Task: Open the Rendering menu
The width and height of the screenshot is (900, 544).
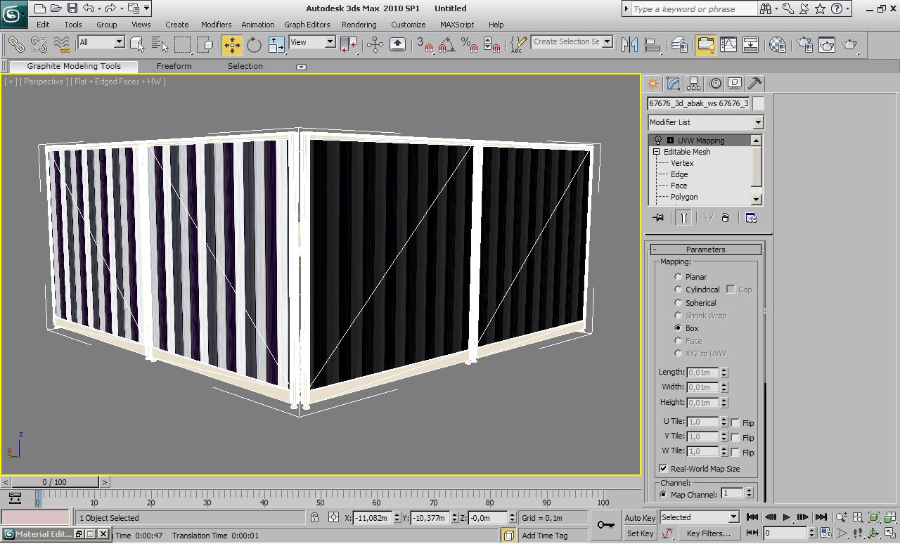Action: (x=359, y=25)
